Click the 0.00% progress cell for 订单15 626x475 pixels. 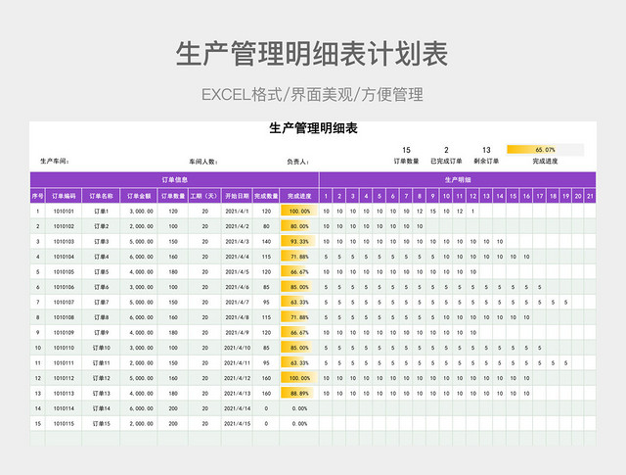pos(299,423)
